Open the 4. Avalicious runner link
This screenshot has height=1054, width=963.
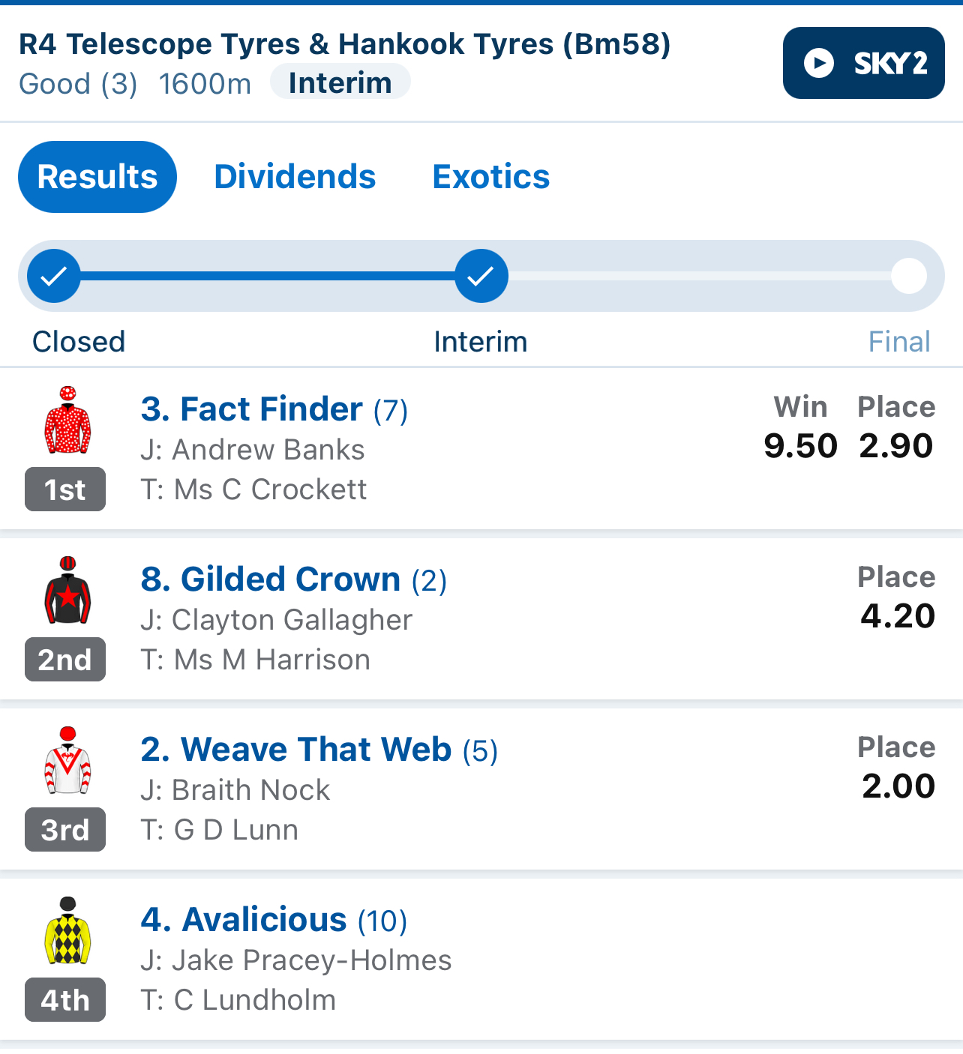[274, 920]
